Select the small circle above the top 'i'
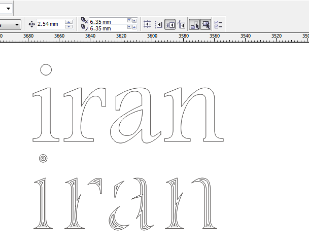Viewport: 309px width, 250px height. coord(46,70)
